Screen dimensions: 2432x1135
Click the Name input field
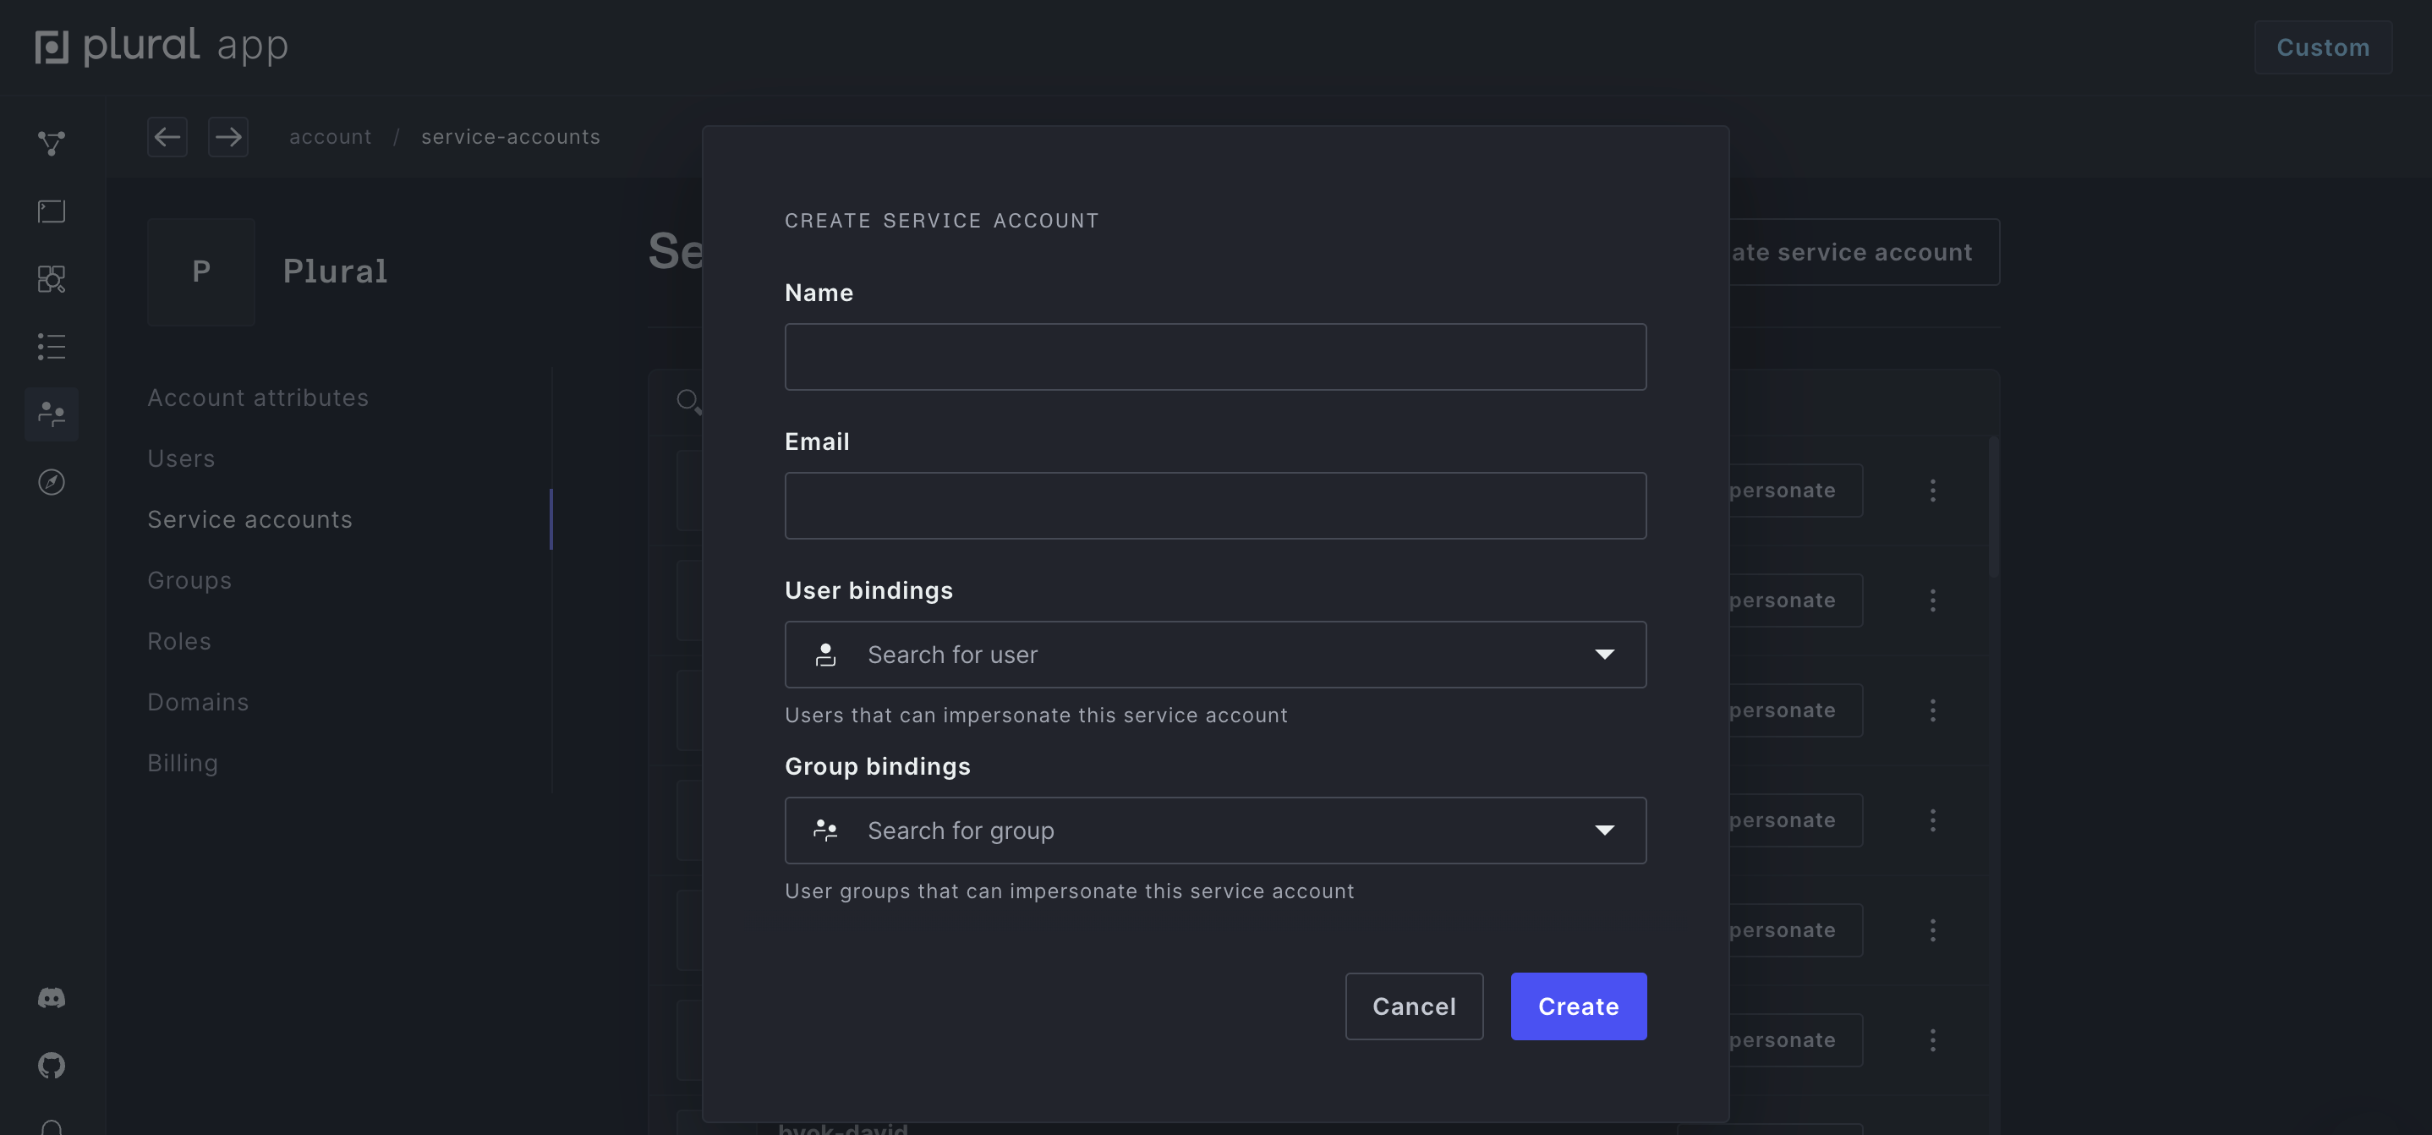[x=1215, y=357]
